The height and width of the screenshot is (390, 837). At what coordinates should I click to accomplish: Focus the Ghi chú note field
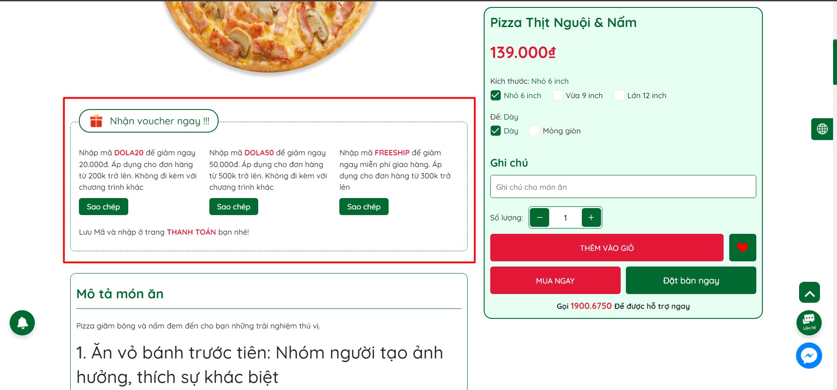coord(623,187)
